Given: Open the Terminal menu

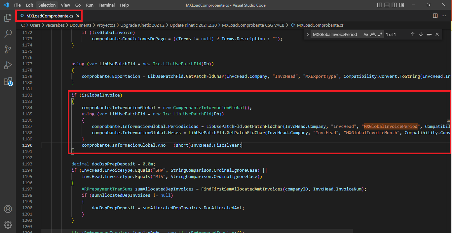Looking at the screenshot, I should coord(107,5).
